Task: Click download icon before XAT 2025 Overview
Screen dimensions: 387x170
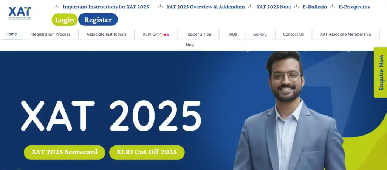Action: [160, 6]
